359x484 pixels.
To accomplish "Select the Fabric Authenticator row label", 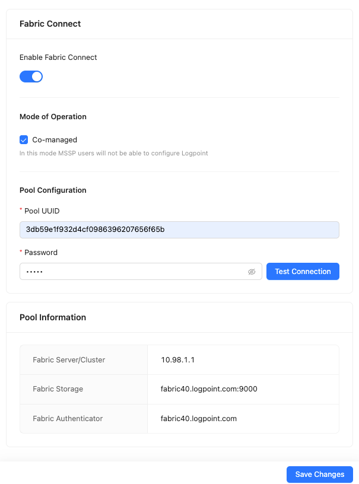I will coord(68,419).
